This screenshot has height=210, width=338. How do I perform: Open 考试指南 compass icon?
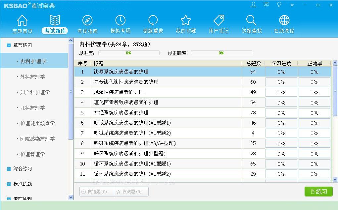click(87, 21)
